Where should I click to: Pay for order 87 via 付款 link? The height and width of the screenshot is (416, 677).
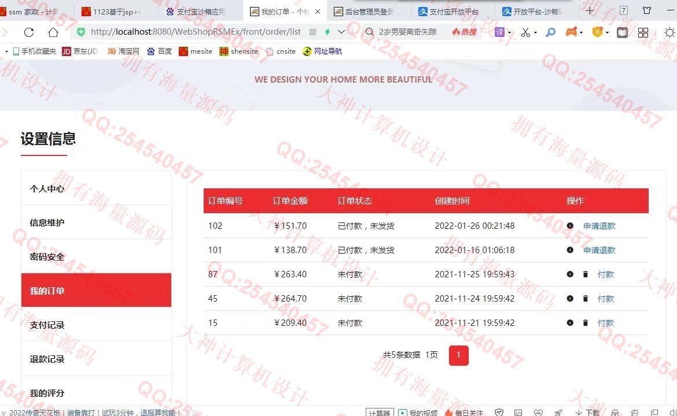tap(605, 274)
